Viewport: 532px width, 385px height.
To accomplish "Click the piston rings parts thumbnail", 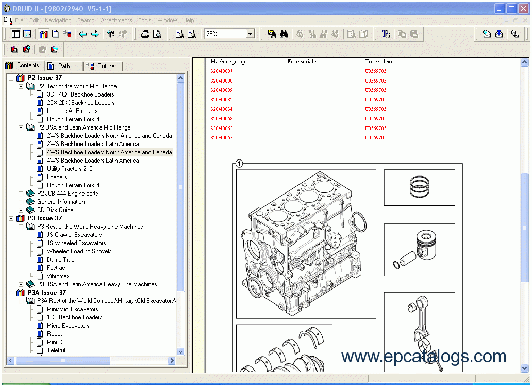I will pyautogui.click(x=419, y=187).
